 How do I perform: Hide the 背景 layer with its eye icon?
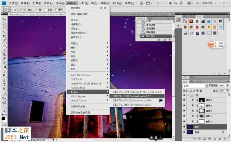coord(184,132)
